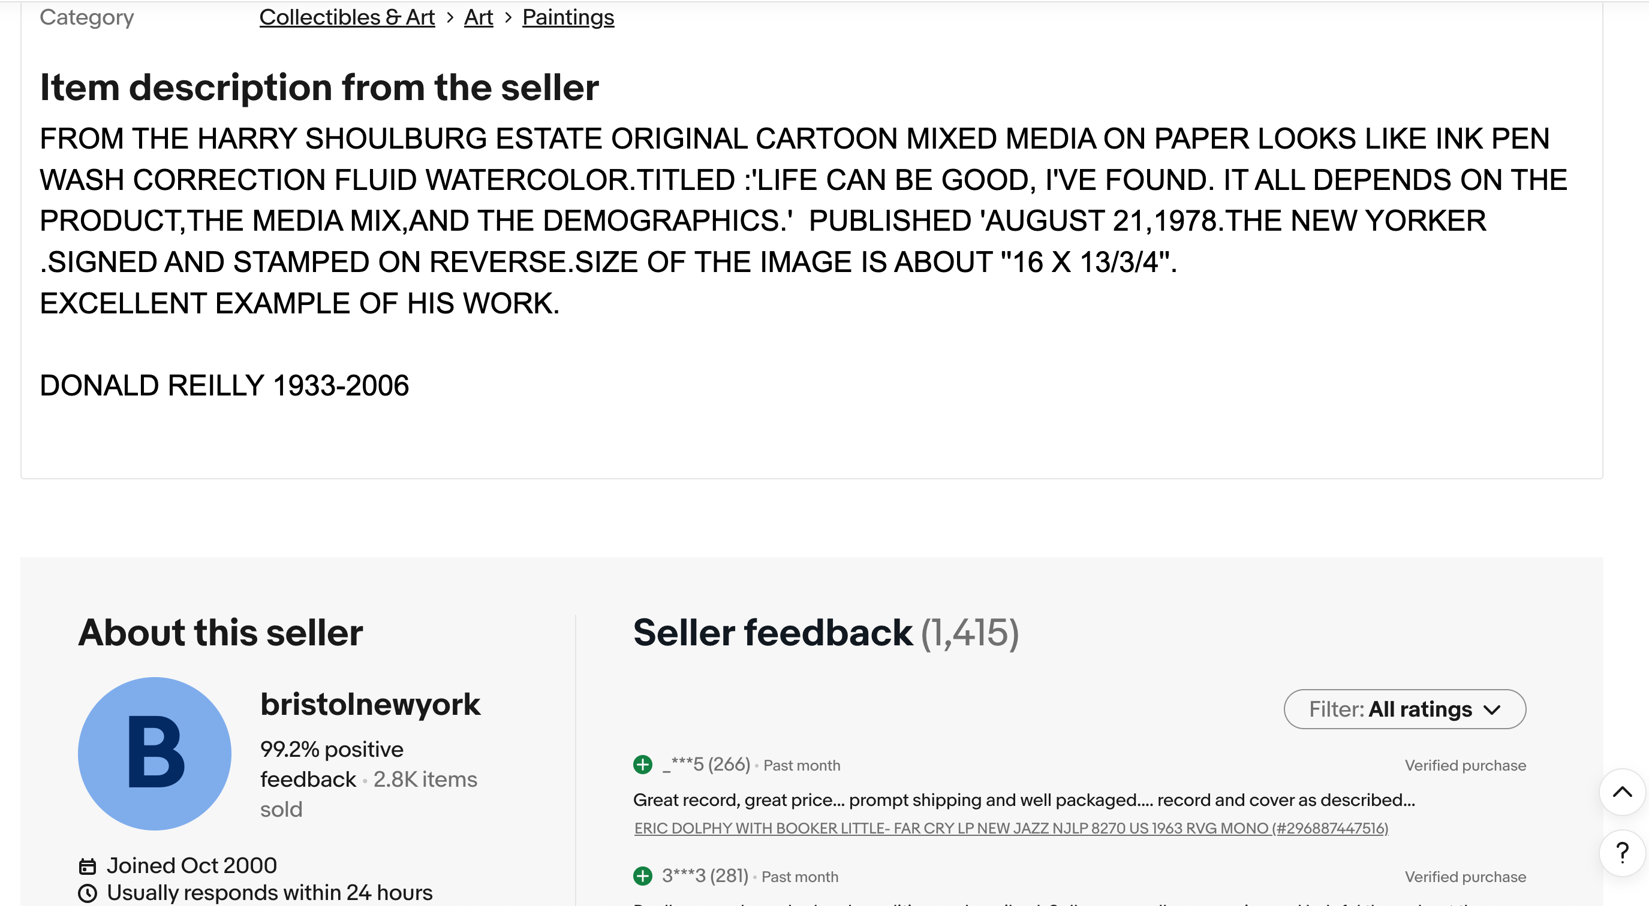The height and width of the screenshot is (906, 1649).
Task: Click the Donald Reilly 1933-2006 text
Action: [x=224, y=386]
